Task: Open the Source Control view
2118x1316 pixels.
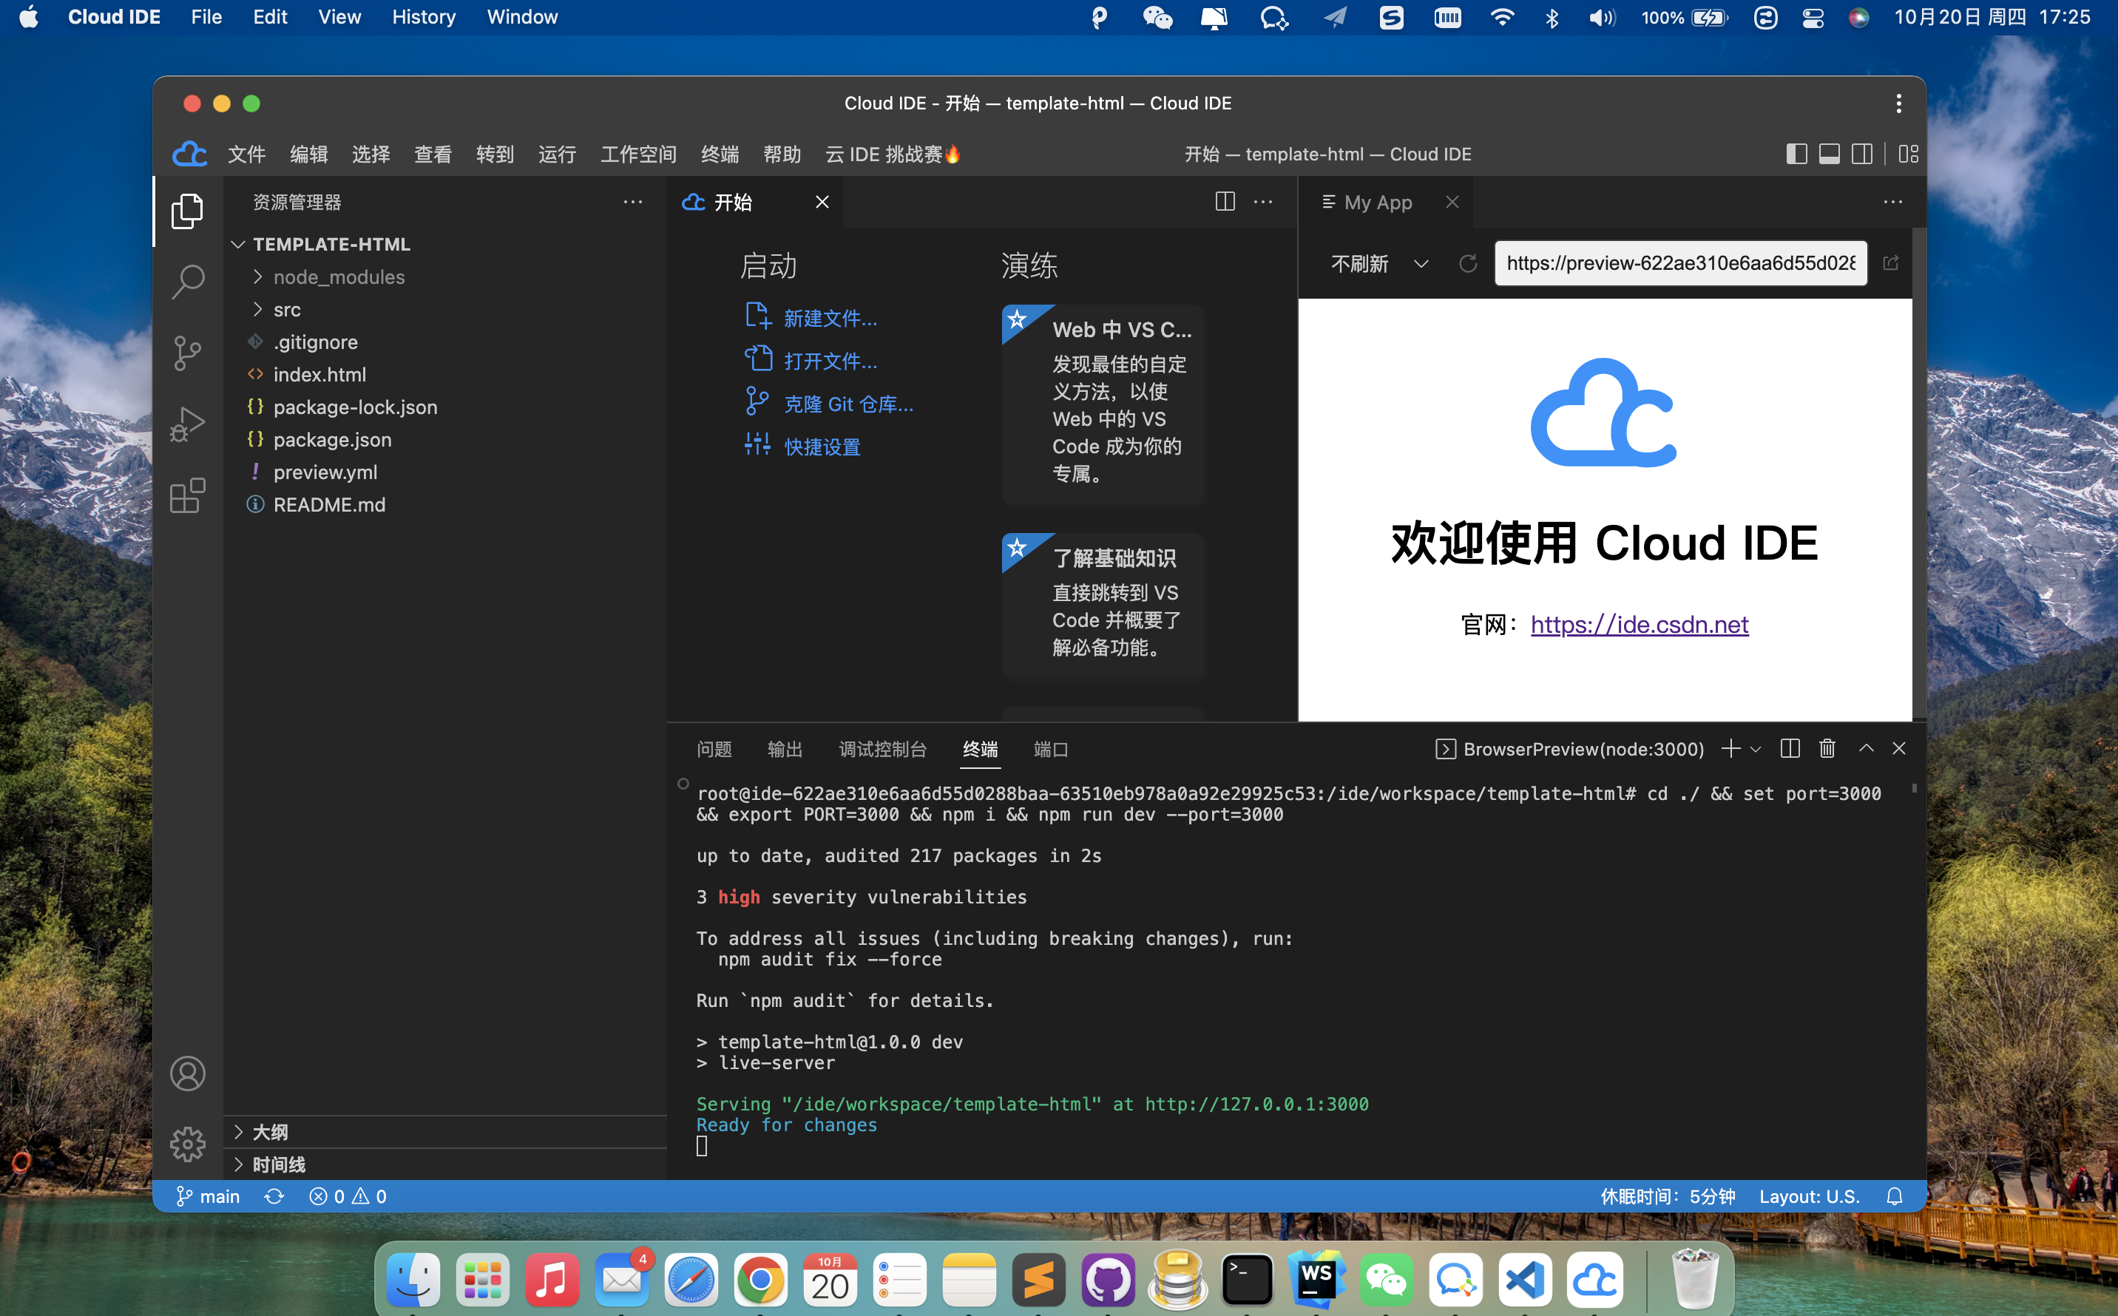Action: 187,353
